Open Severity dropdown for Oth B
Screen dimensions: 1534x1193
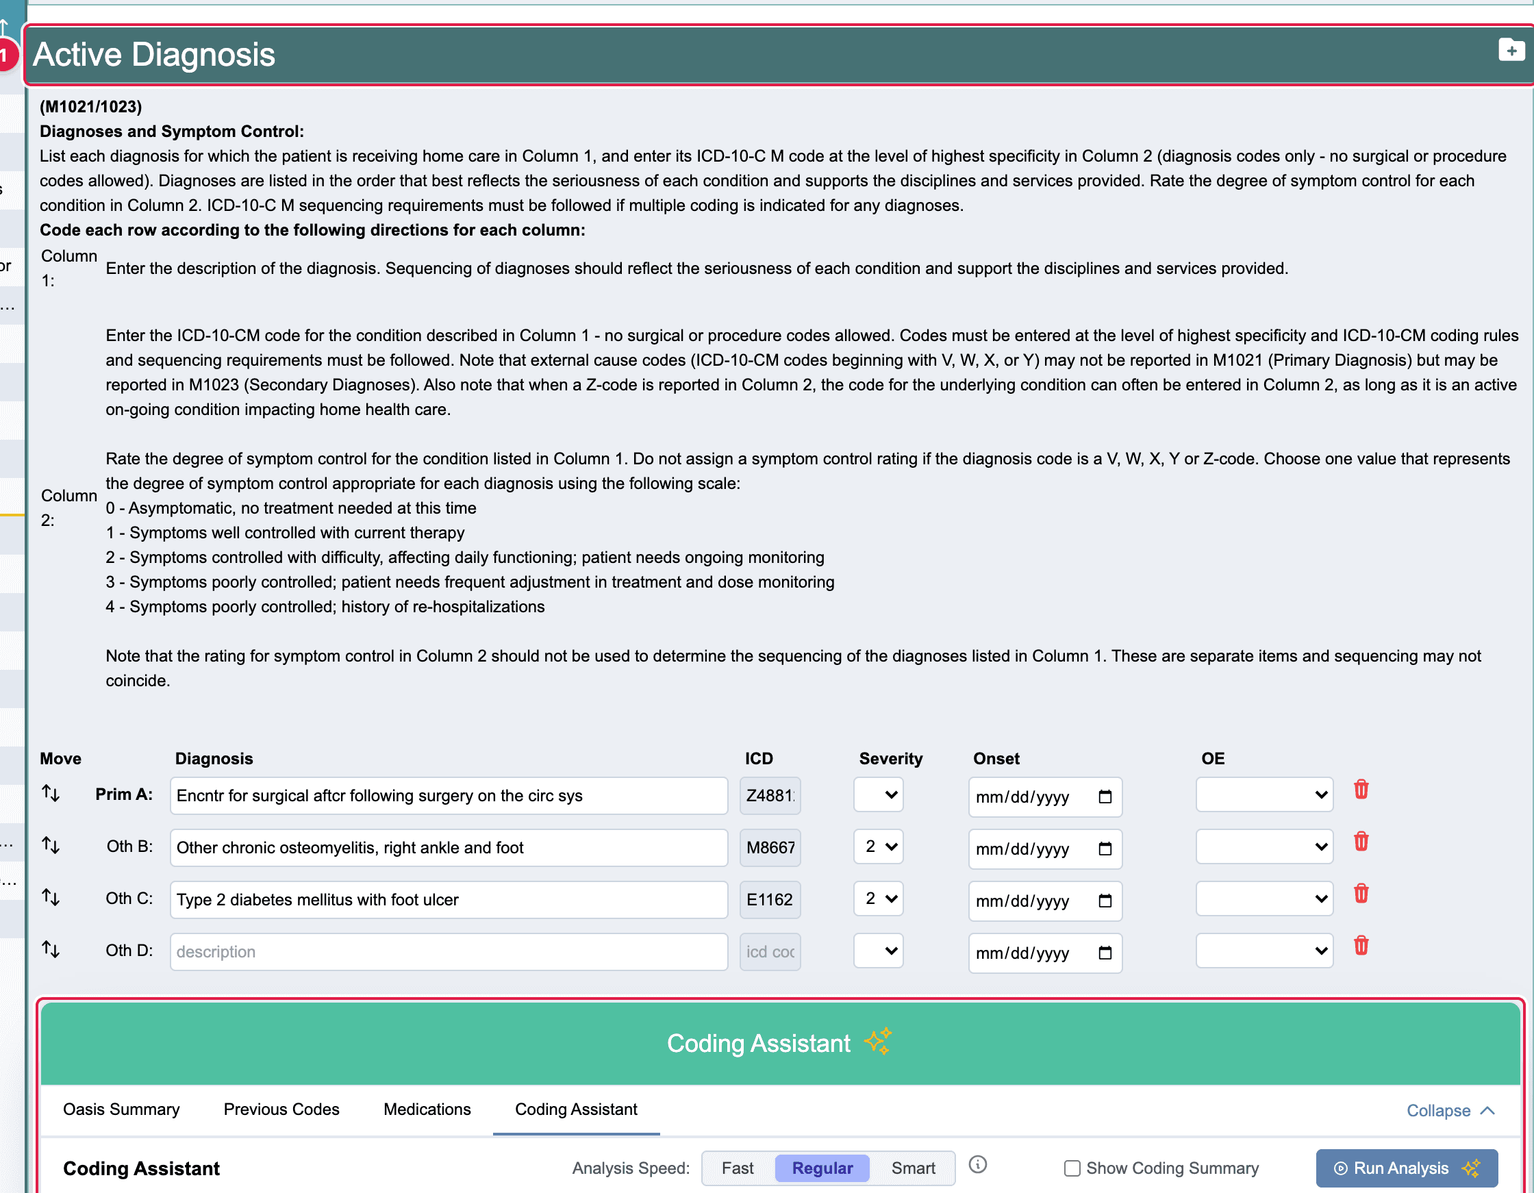(878, 846)
